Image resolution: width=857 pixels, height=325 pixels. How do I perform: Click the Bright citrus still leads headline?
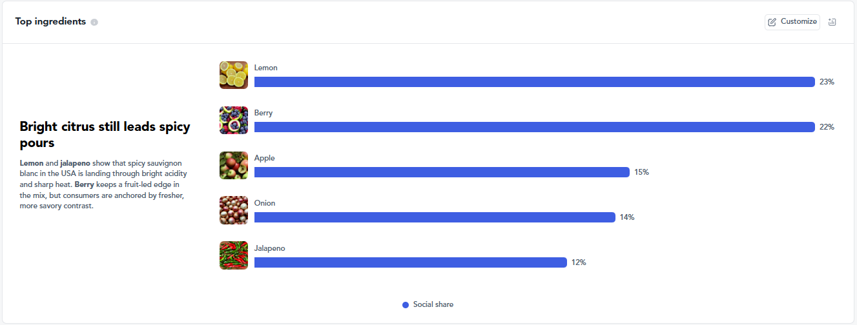pos(105,134)
